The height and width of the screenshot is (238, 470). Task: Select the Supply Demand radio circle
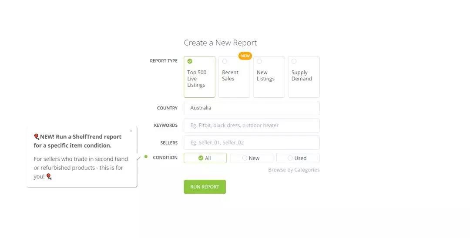point(294,61)
